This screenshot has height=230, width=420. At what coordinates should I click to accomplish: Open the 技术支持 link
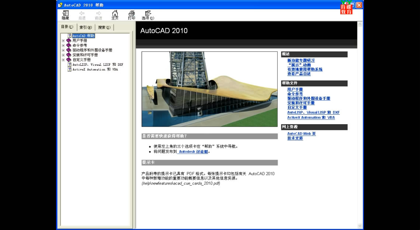coord(295,138)
